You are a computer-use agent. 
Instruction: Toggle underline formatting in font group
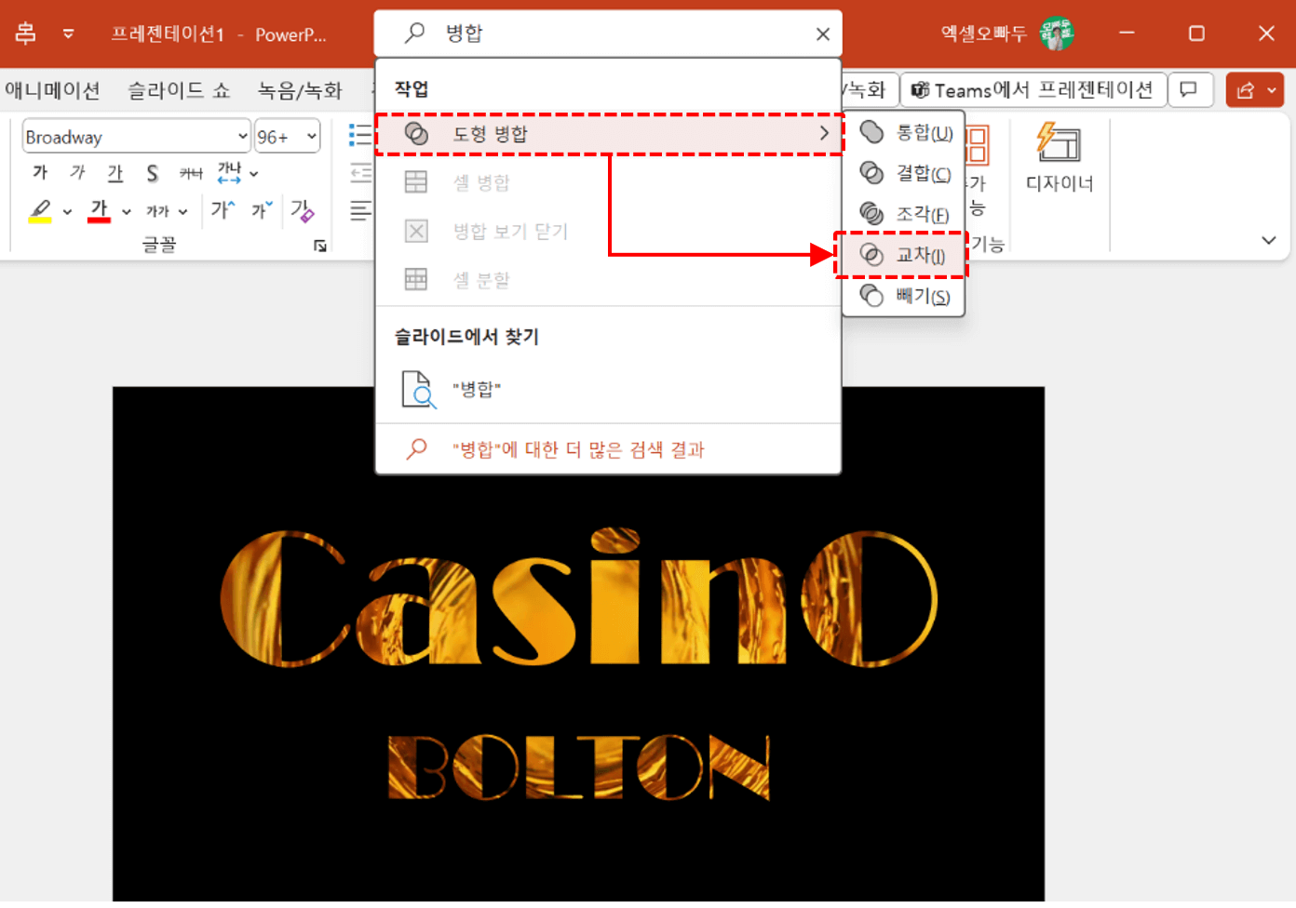tap(115, 172)
